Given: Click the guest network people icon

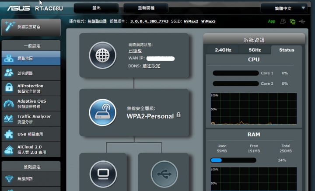Looking at the screenshot, I should [9, 73].
